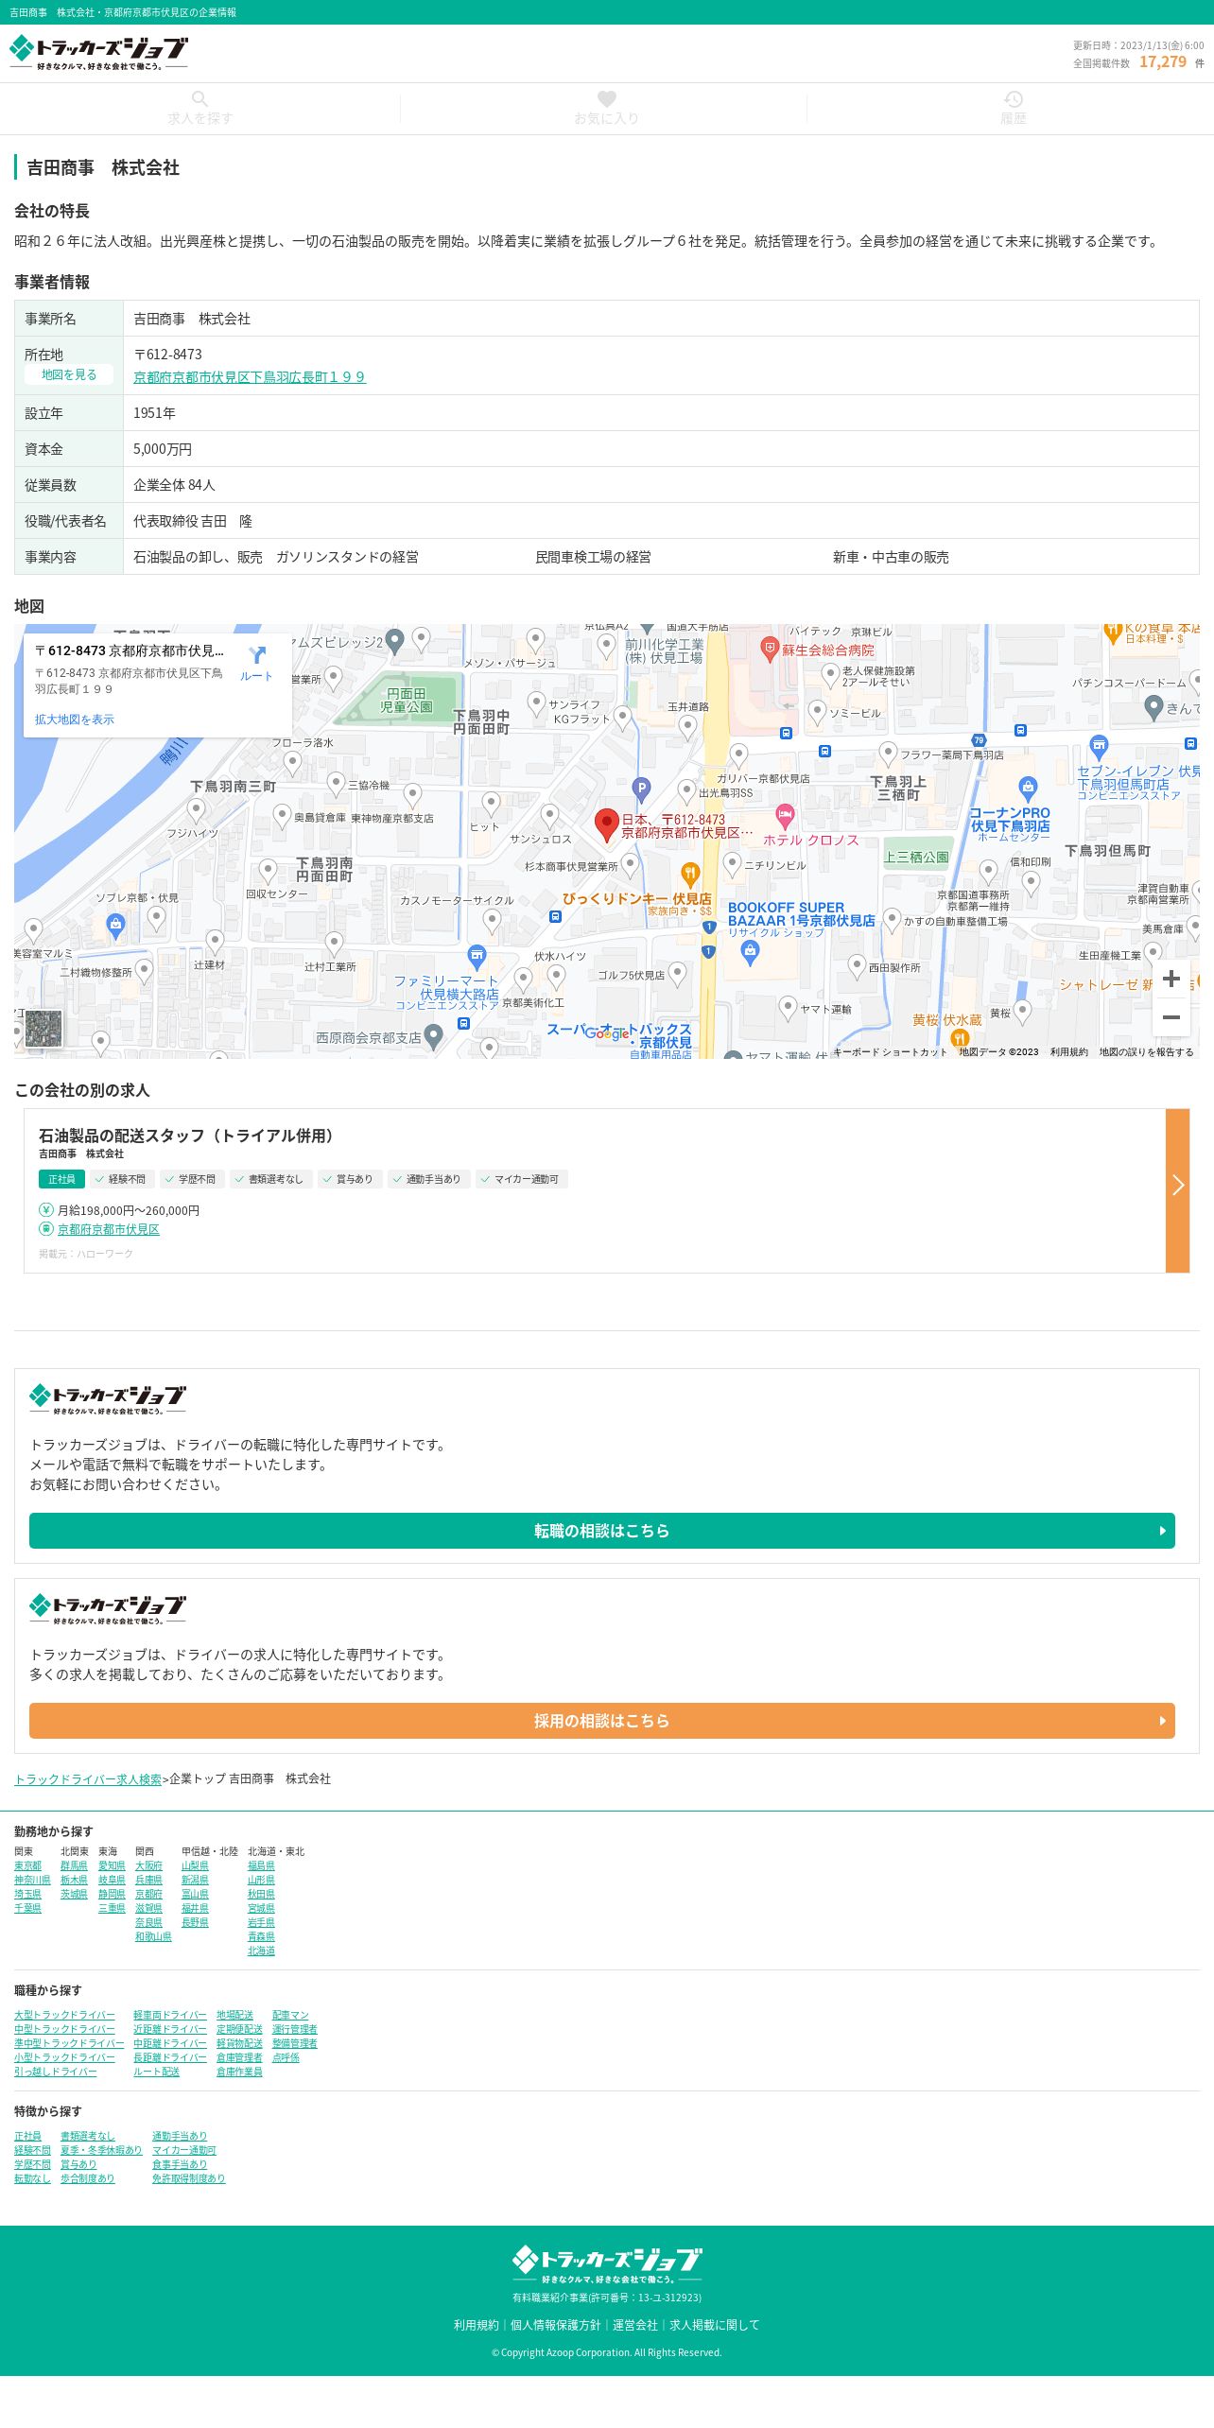Click the トラッカーズジョブ header logo
Screen dimensions: 1214x2428
pos(98,53)
